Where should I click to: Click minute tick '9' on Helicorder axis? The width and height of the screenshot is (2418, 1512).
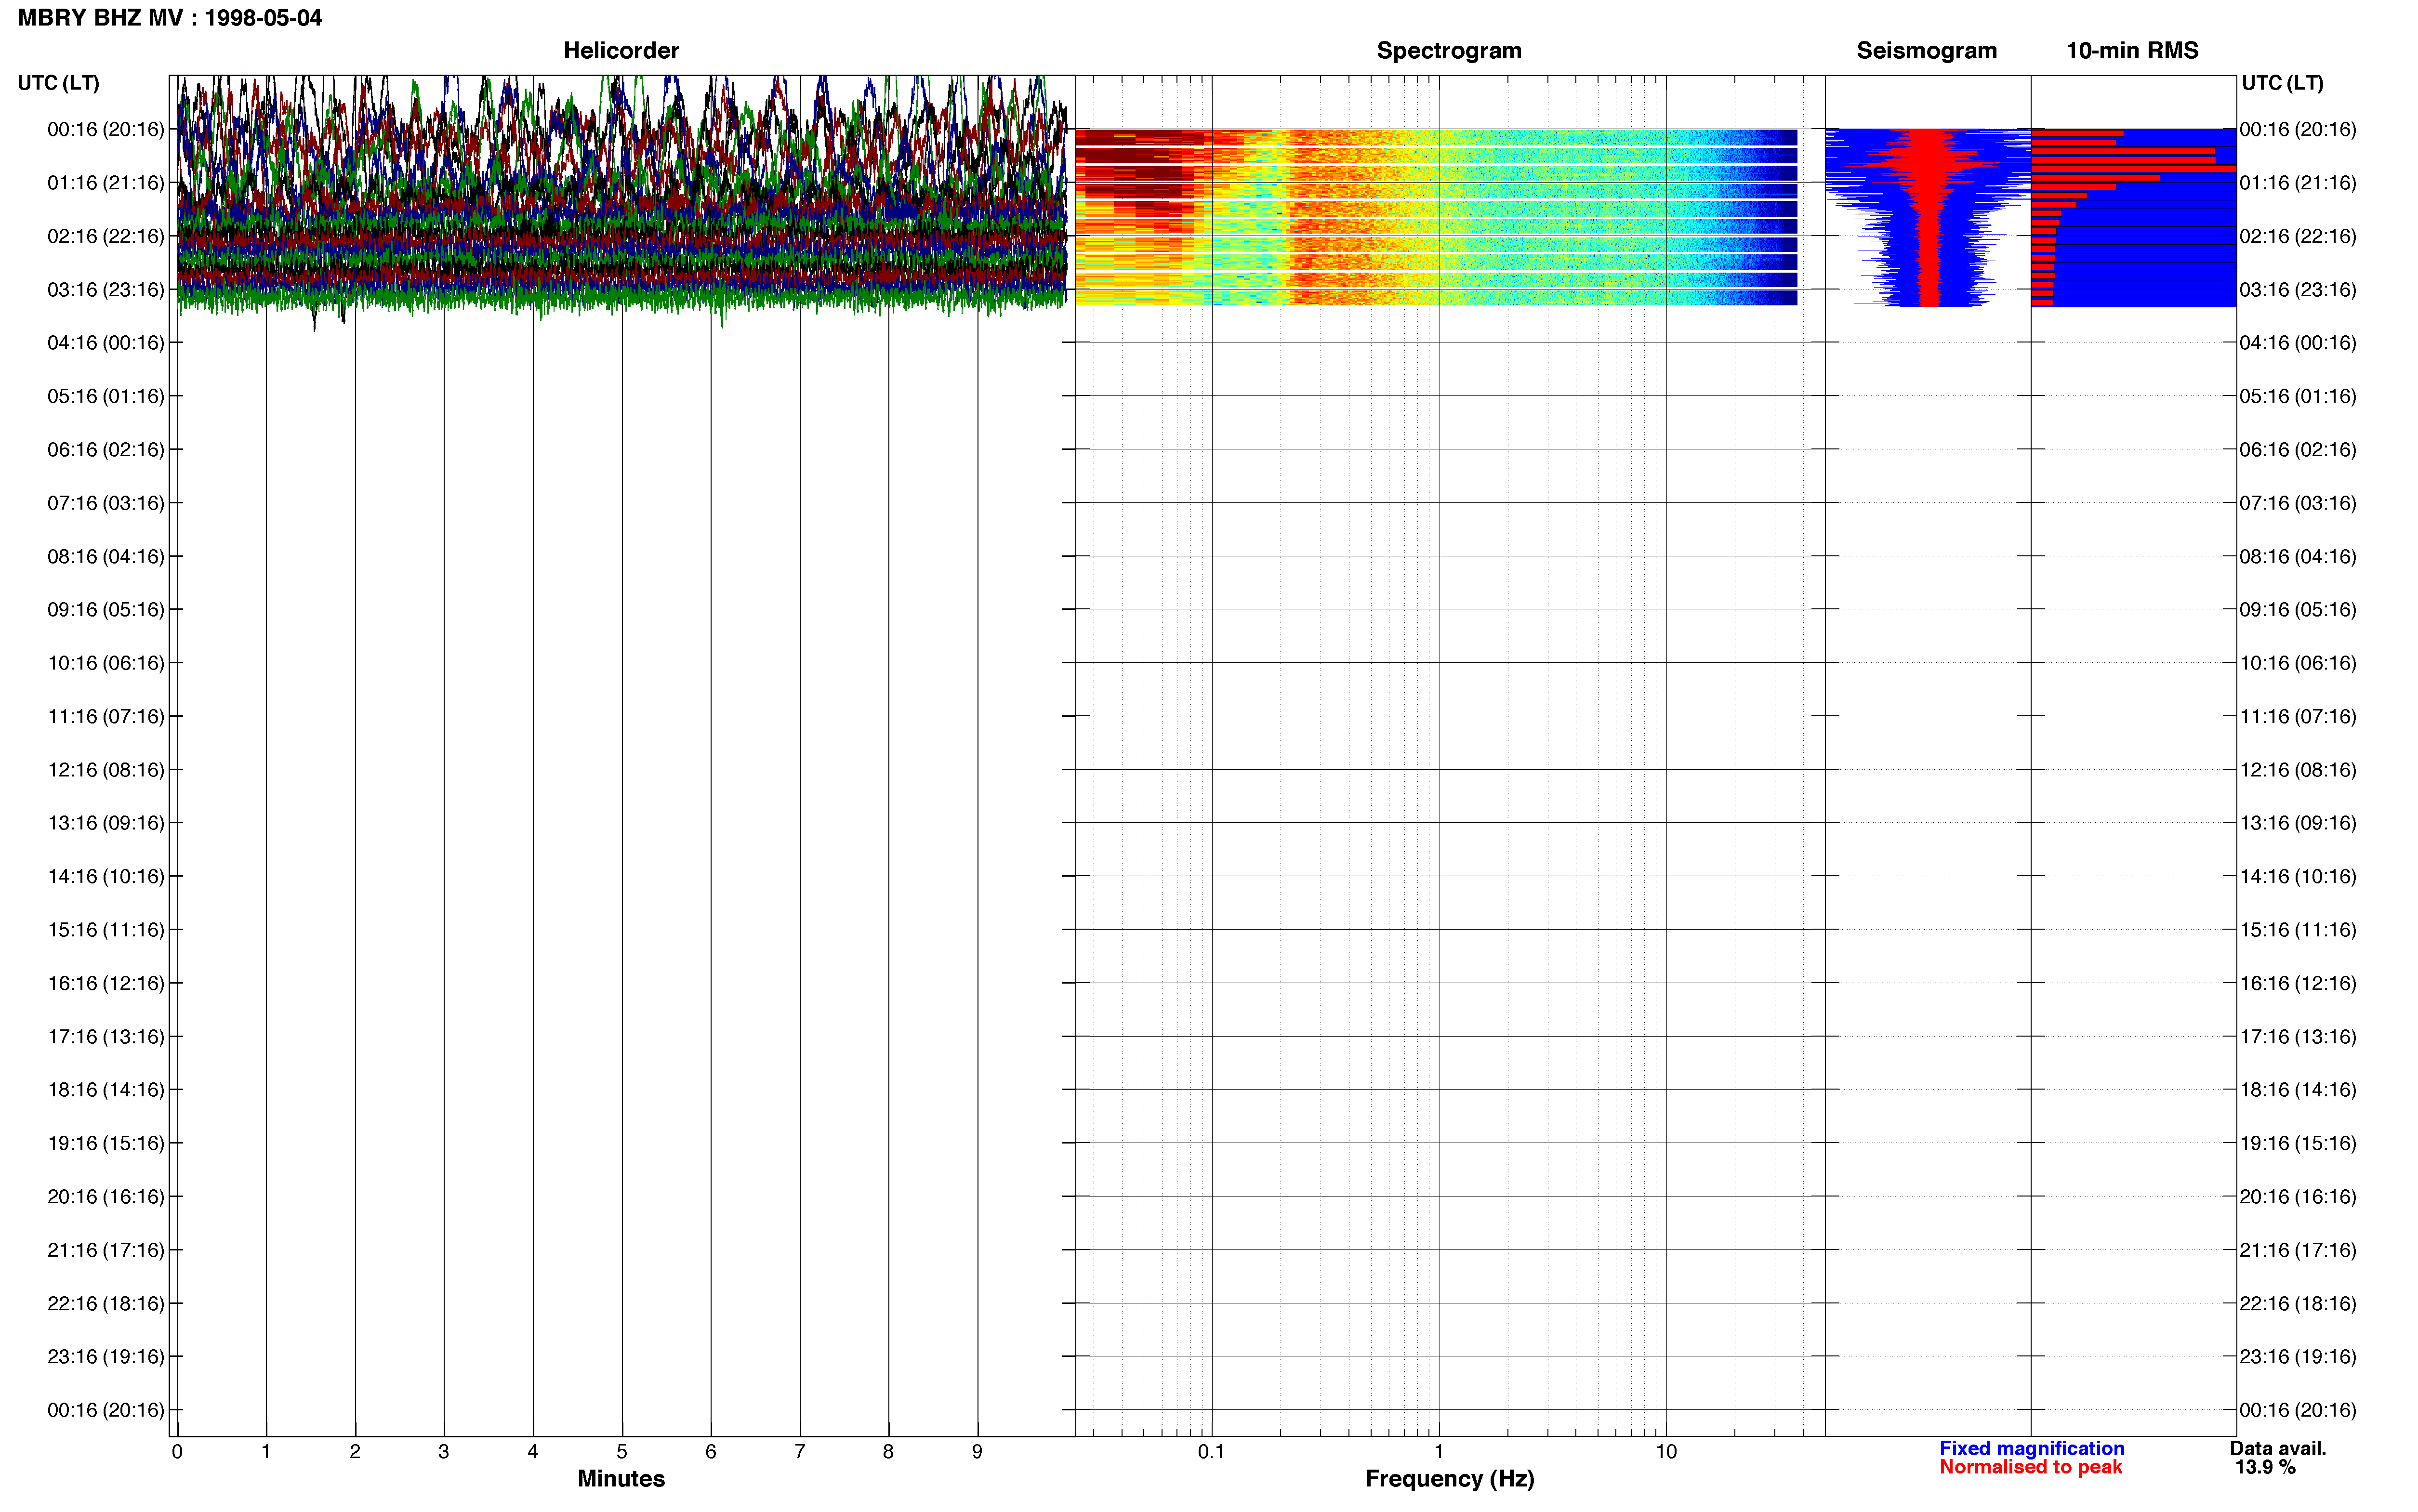coord(977,1452)
